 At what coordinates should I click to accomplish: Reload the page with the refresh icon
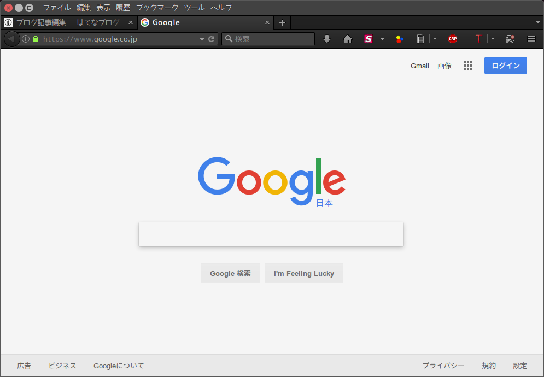click(x=211, y=39)
